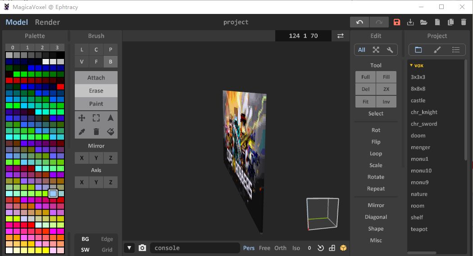Screen dimensions: 473x256
Task: Collapse the vox folder in Project list
Action: [412, 65]
